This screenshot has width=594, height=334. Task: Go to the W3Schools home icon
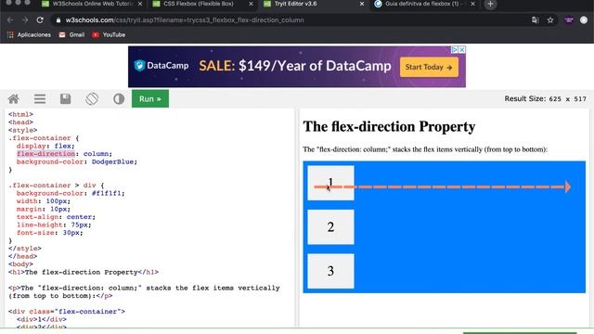[14, 99]
